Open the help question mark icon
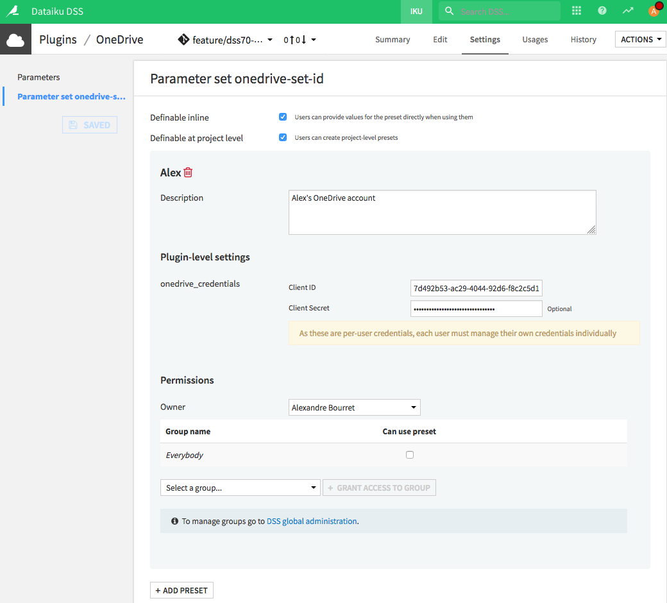 click(602, 11)
